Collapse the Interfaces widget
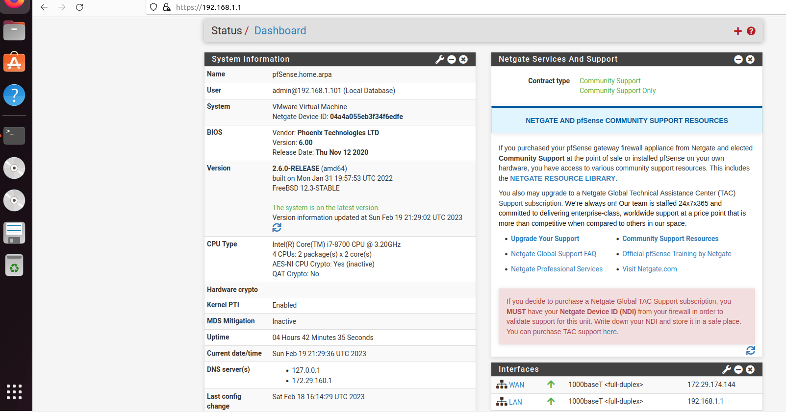Viewport: 786px width, 412px height. 738,369
